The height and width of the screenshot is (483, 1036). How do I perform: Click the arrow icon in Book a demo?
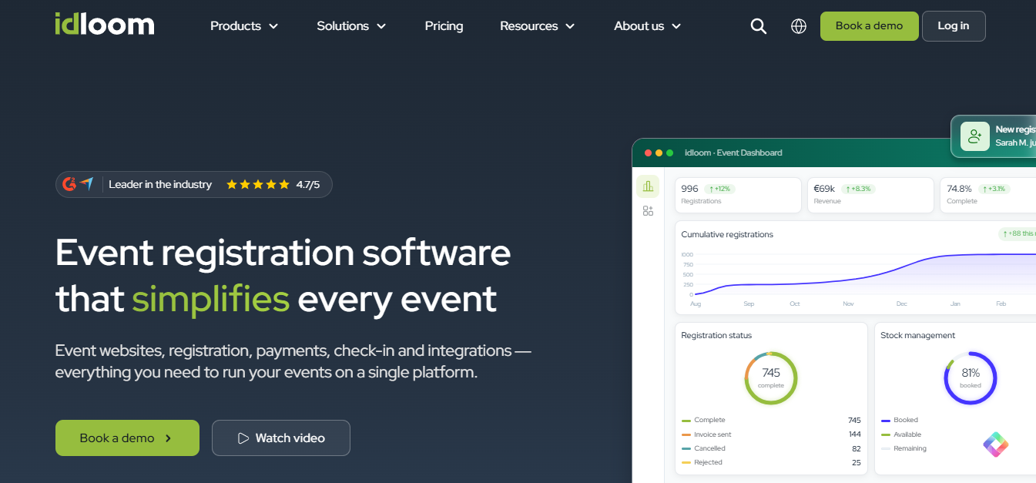click(x=168, y=438)
